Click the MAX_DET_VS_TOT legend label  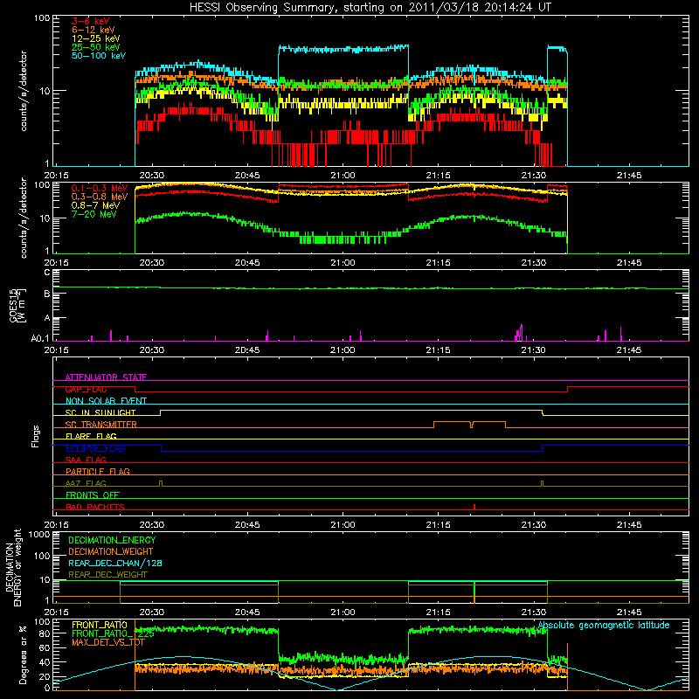coord(107,642)
